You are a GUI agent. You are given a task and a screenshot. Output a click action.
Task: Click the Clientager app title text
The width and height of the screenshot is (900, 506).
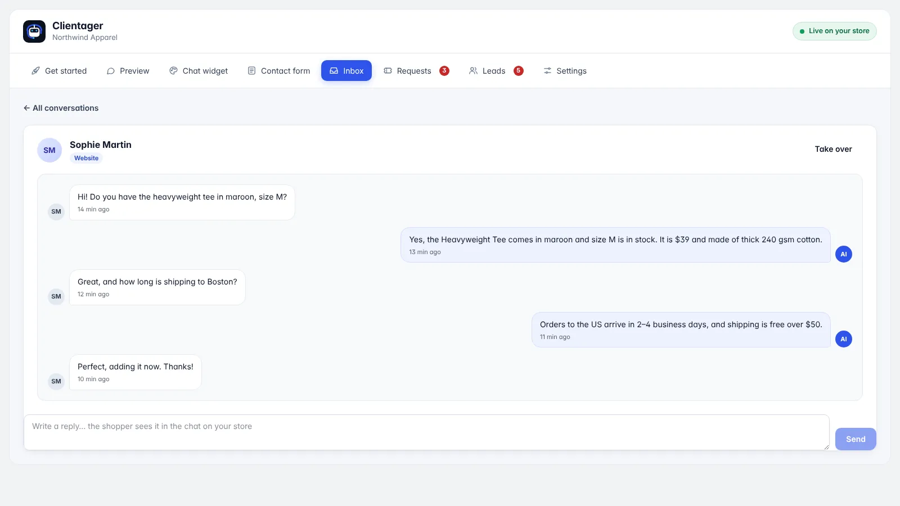coord(78,26)
